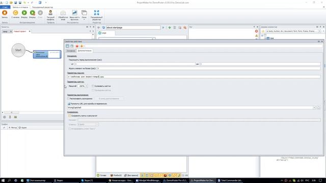The width and height of the screenshot is (326, 183).
Task: Click the magnifier icon in bottom browser toolbar
Action: [x=174, y=175]
